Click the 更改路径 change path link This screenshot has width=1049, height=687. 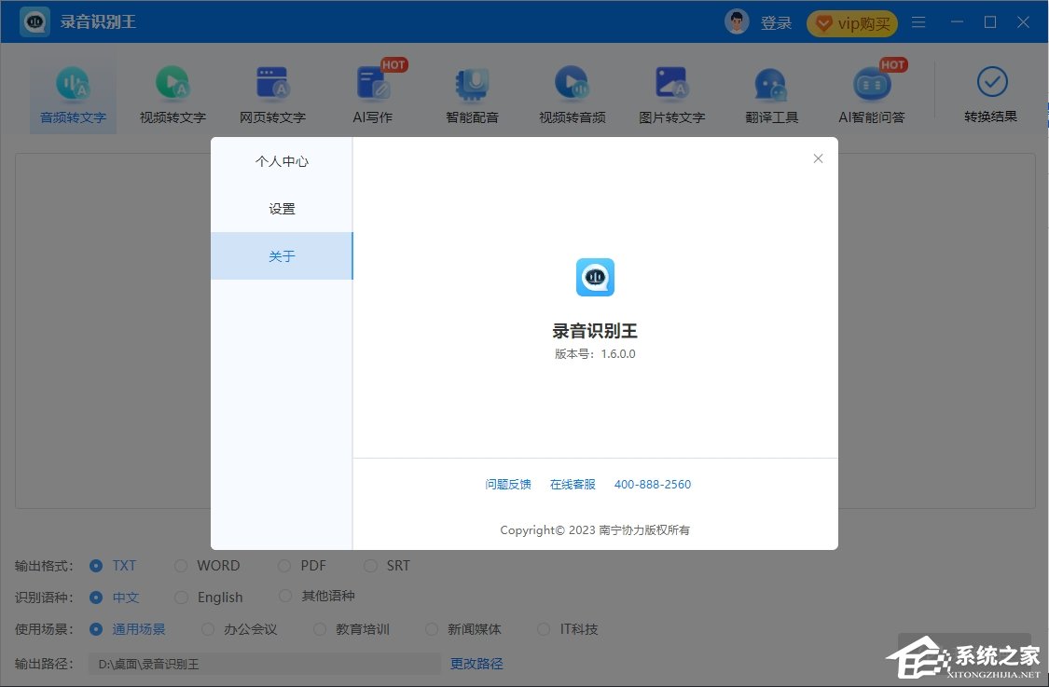point(476,664)
